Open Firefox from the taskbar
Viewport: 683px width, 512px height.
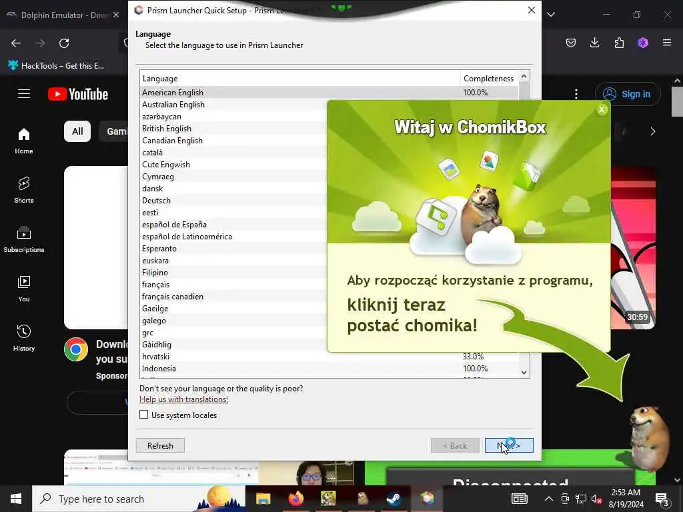295,499
